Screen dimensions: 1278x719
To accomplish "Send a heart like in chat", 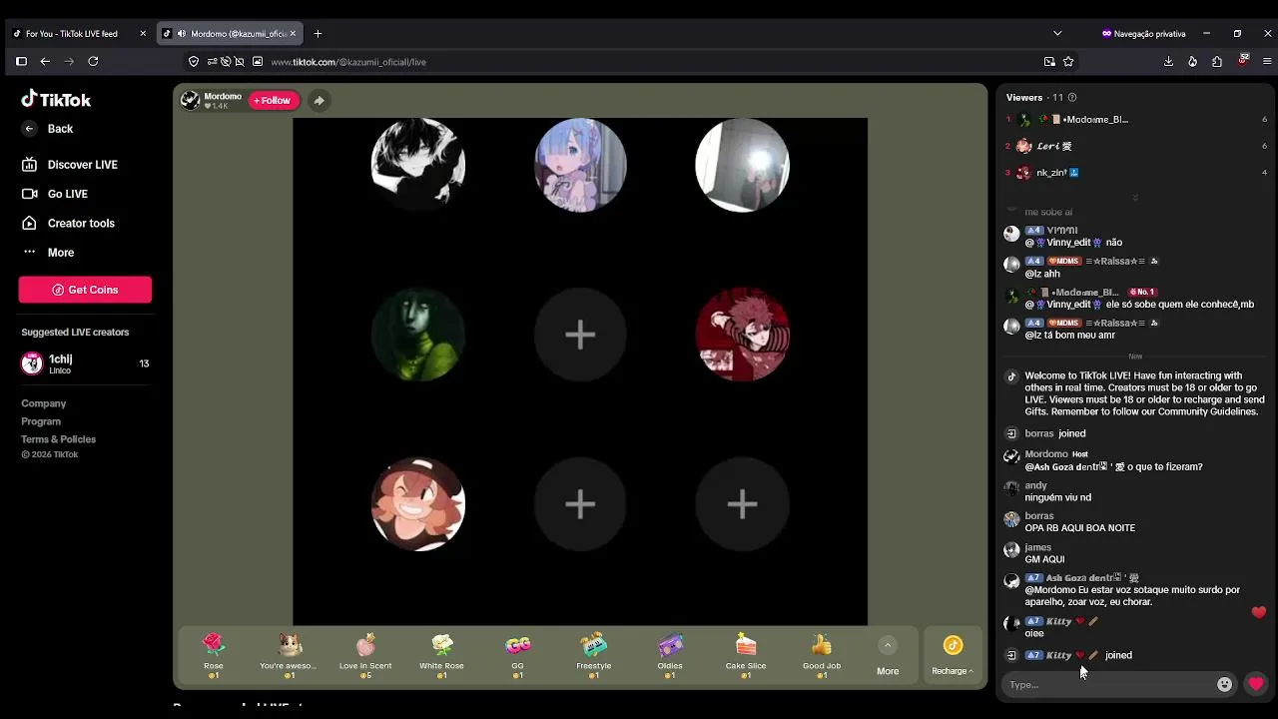I will [x=1256, y=684].
